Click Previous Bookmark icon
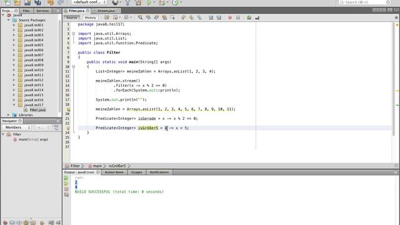 183,17
